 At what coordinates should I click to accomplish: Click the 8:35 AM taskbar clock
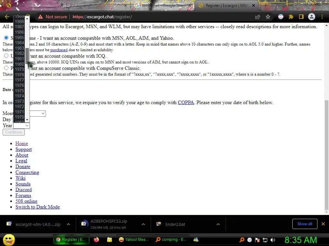click(301, 240)
